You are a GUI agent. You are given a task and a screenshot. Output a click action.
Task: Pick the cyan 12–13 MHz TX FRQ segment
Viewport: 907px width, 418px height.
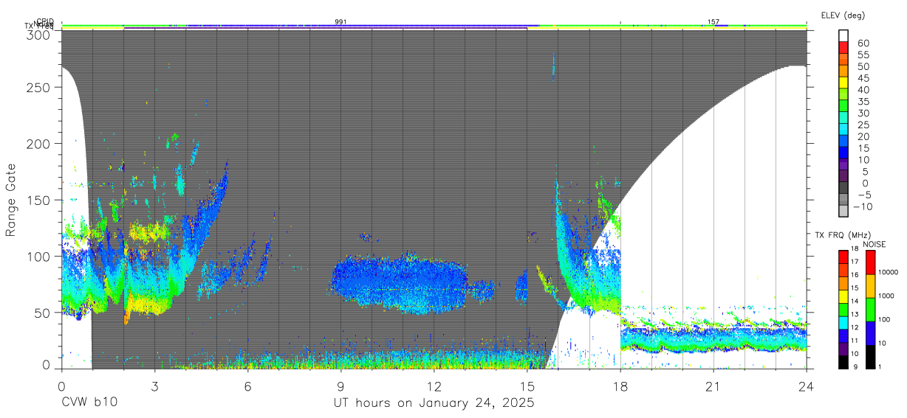tap(843, 323)
